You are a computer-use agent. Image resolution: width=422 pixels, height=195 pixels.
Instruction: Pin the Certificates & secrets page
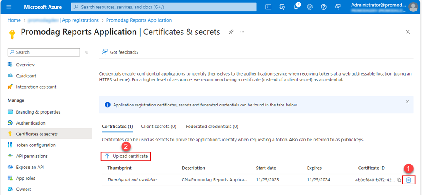pos(231,32)
